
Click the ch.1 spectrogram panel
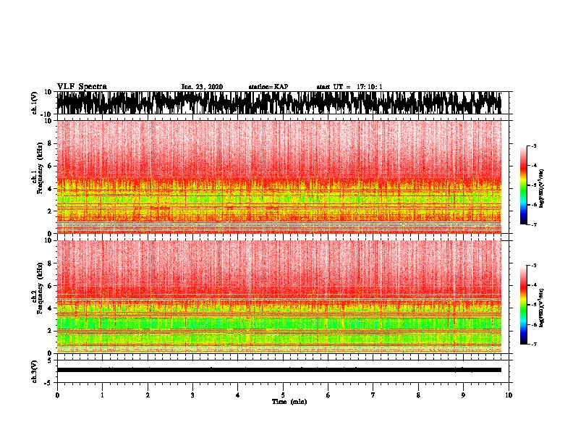tap(279, 177)
